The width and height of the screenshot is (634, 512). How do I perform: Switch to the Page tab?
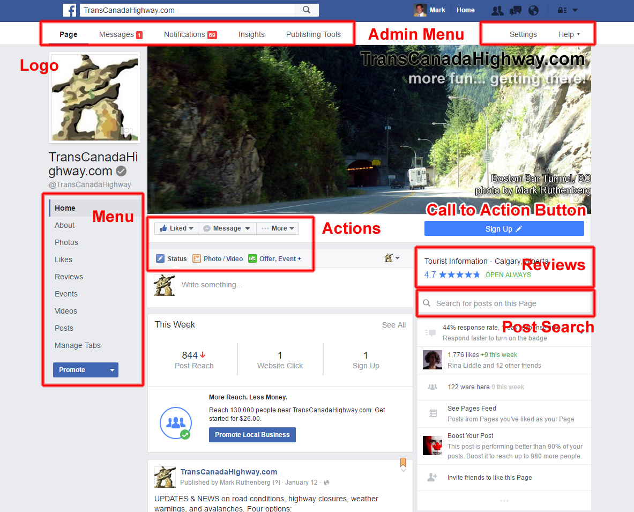[x=69, y=34]
